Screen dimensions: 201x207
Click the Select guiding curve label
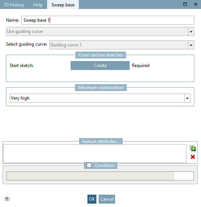point(27,44)
